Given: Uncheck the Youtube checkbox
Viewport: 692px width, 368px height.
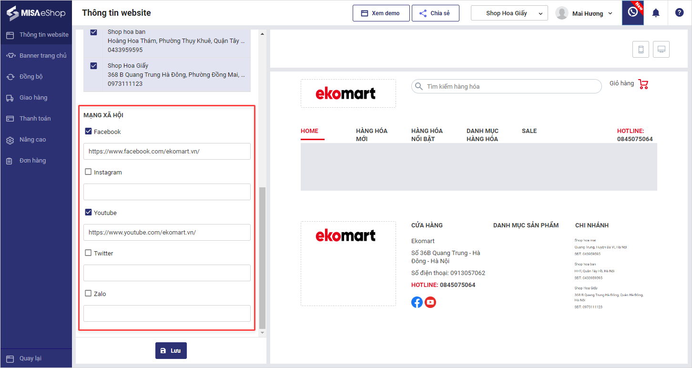Looking at the screenshot, I should tap(88, 213).
